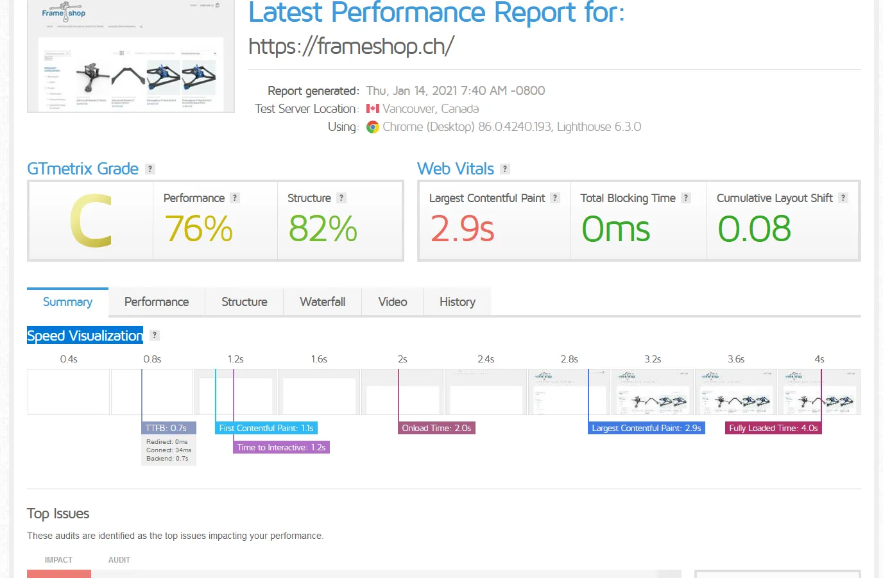Screen dimensions: 883x578
Task: Switch to the Summary tab
Action: coord(67,302)
